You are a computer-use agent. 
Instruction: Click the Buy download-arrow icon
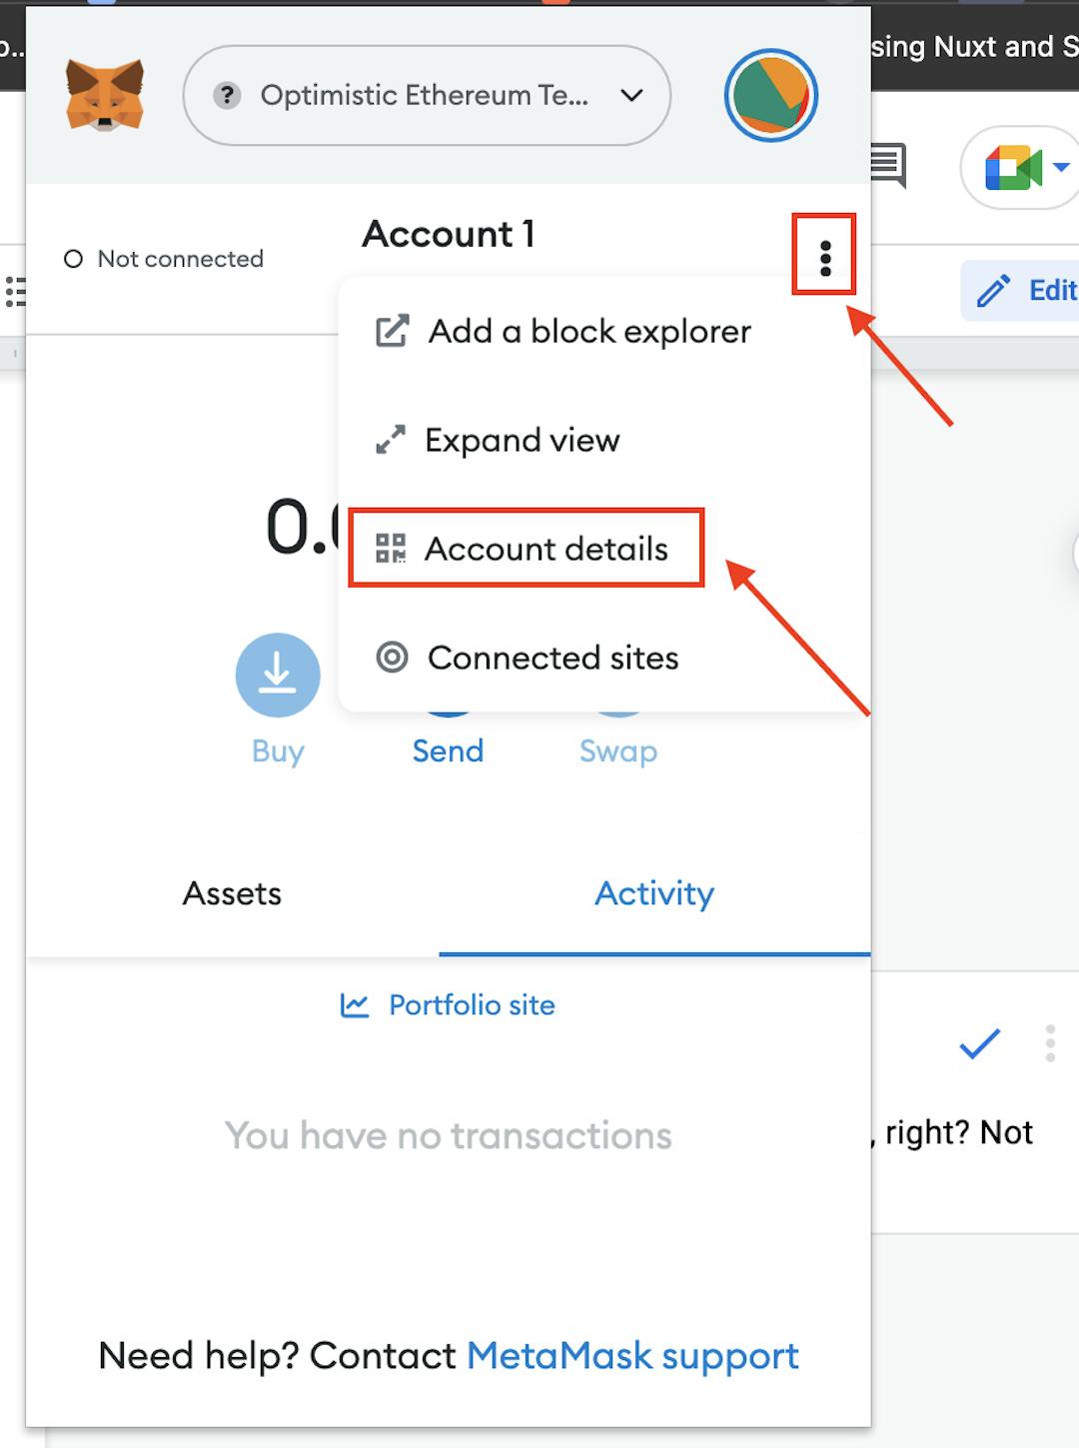click(x=278, y=676)
